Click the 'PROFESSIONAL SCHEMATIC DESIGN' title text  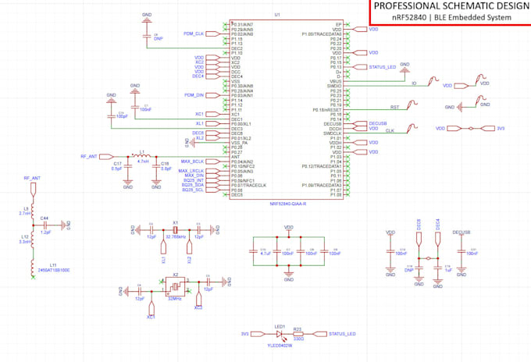[x=451, y=6]
